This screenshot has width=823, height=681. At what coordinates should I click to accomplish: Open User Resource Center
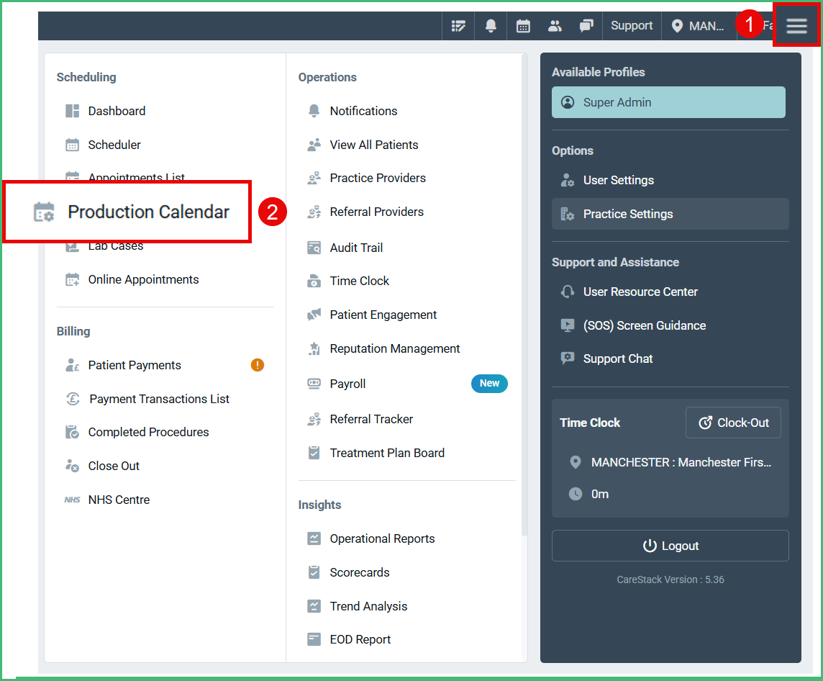coord(640,292)
